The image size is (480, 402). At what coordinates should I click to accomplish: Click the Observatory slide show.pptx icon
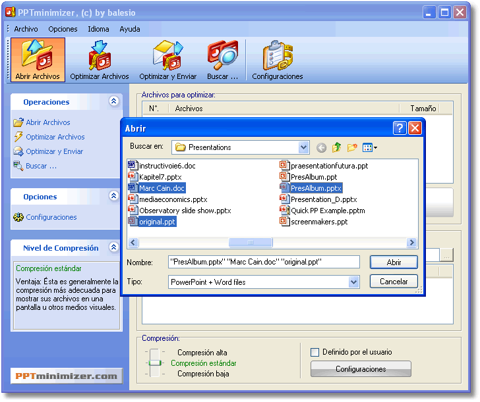click(x=133, y=210)
